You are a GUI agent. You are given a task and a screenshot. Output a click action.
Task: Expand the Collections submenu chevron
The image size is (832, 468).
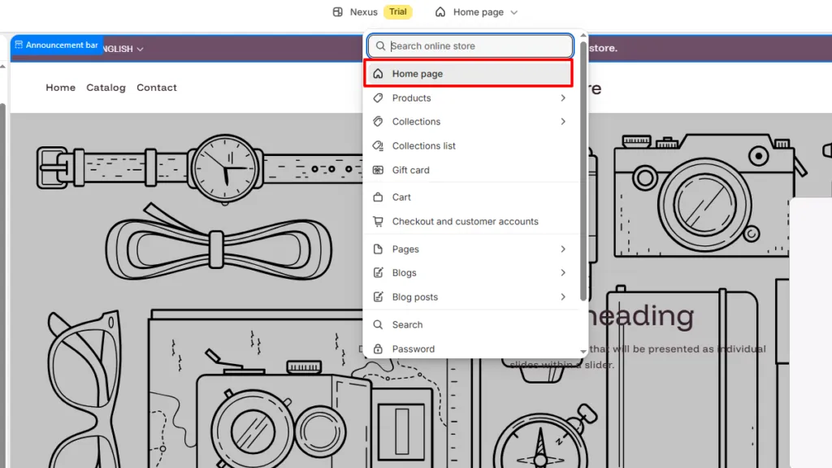(563, 122)
